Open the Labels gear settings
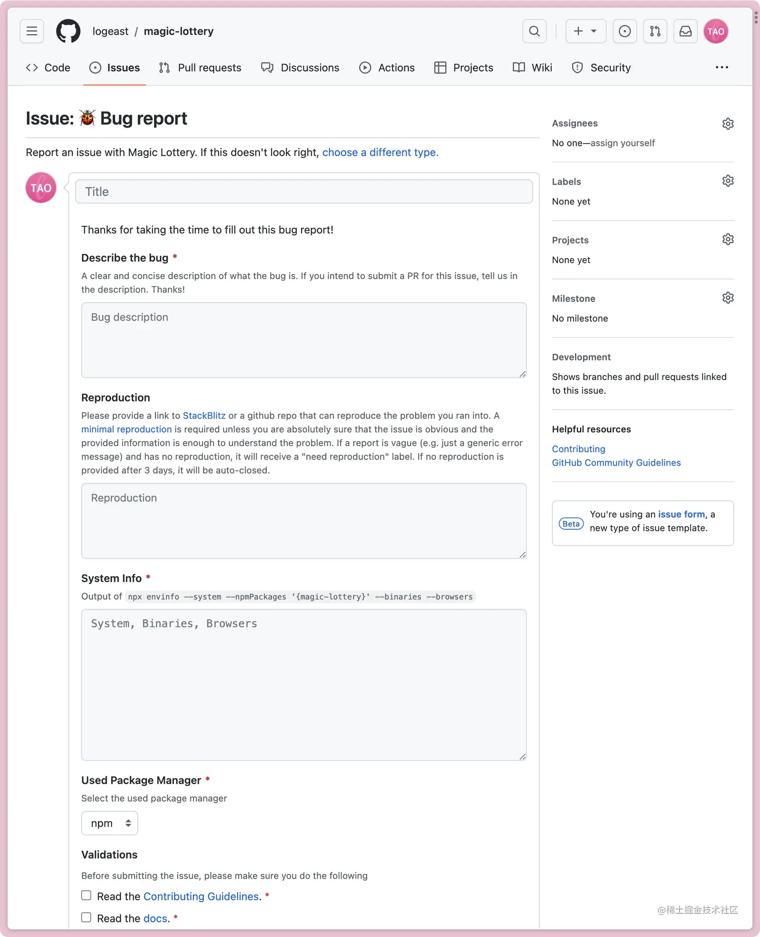This screenshot has width=760, height=937. pyautogui.click(x=728, y=181)
